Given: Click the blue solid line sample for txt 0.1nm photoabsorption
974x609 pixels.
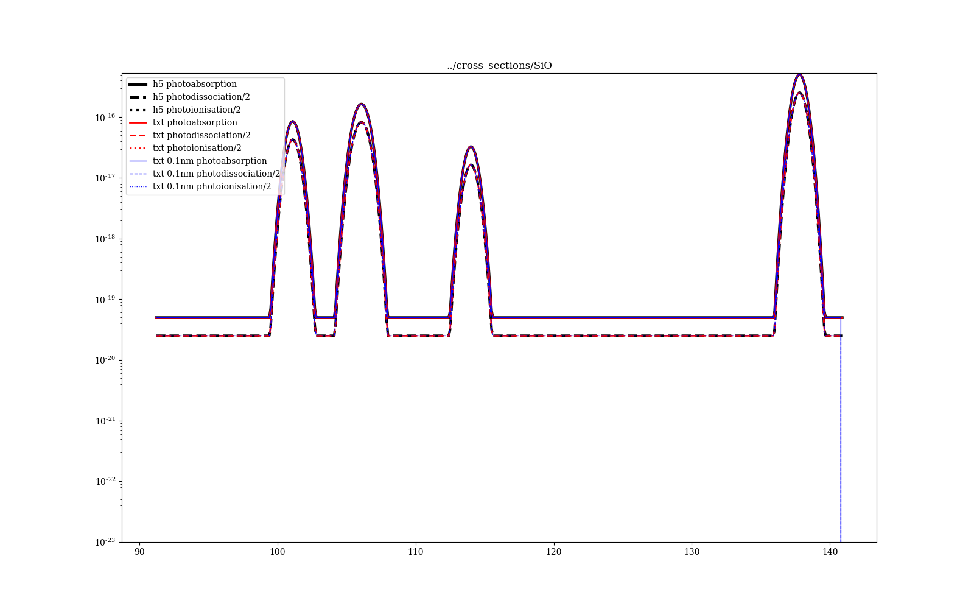Looking at the screenshot, I should [x=138, y=161].
